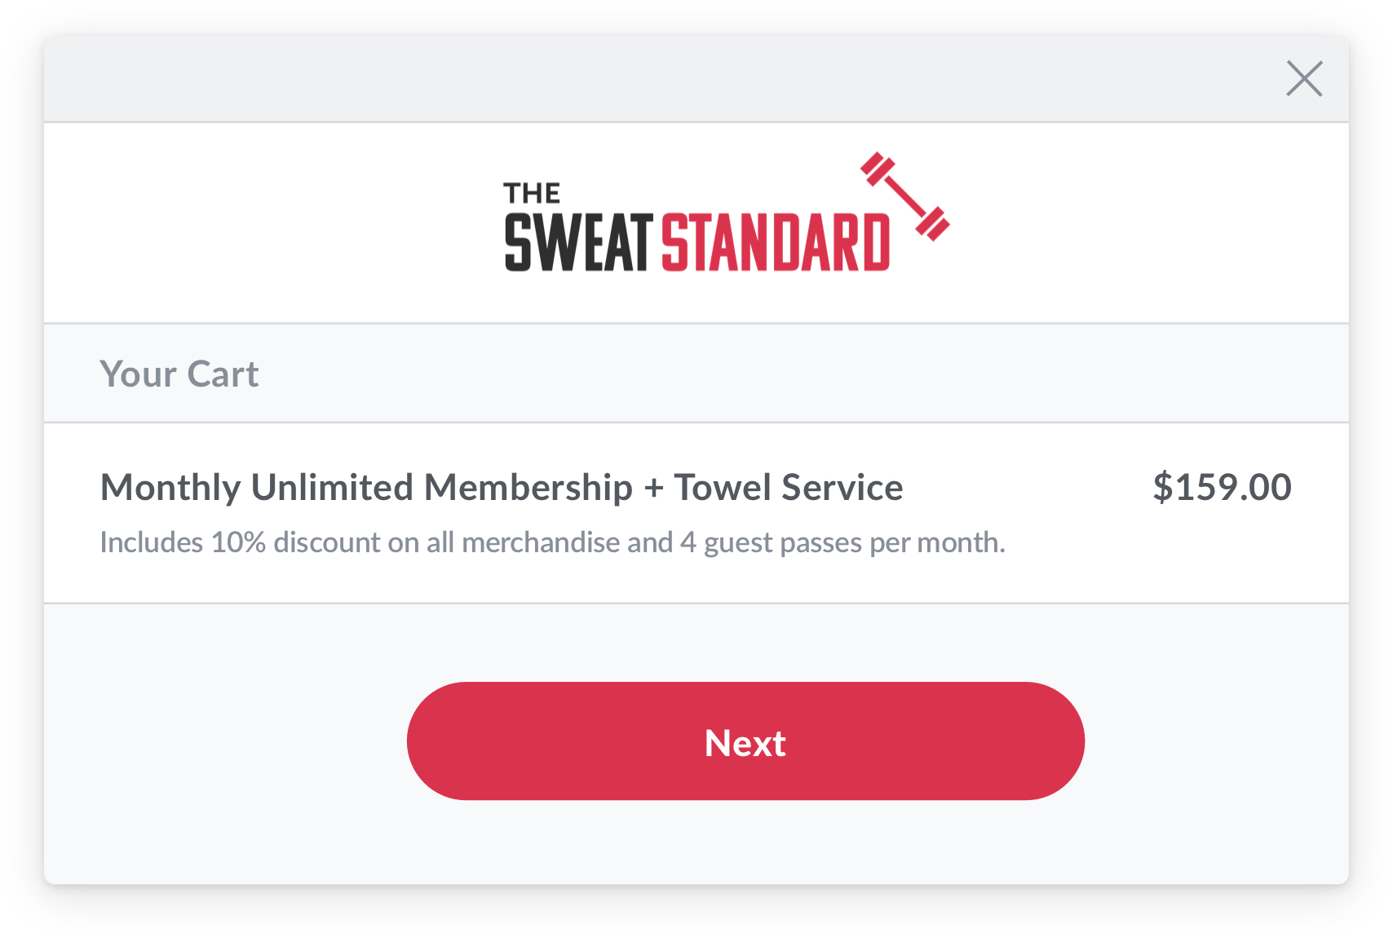The image size is (1393, 938).
Task: Click the red dumbbell icon in the logo
Action: (905, 196)
